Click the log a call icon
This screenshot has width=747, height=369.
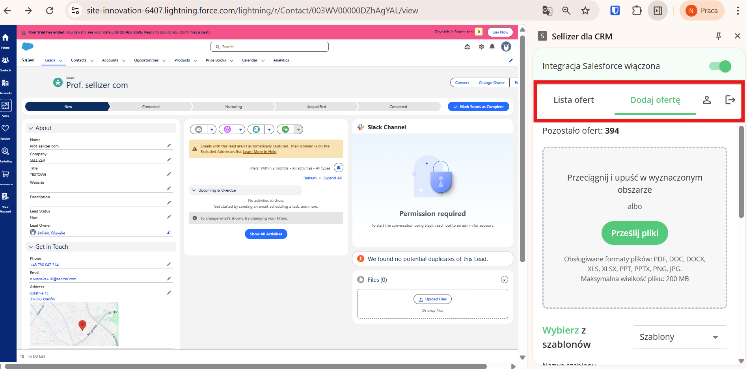[257, 129]
